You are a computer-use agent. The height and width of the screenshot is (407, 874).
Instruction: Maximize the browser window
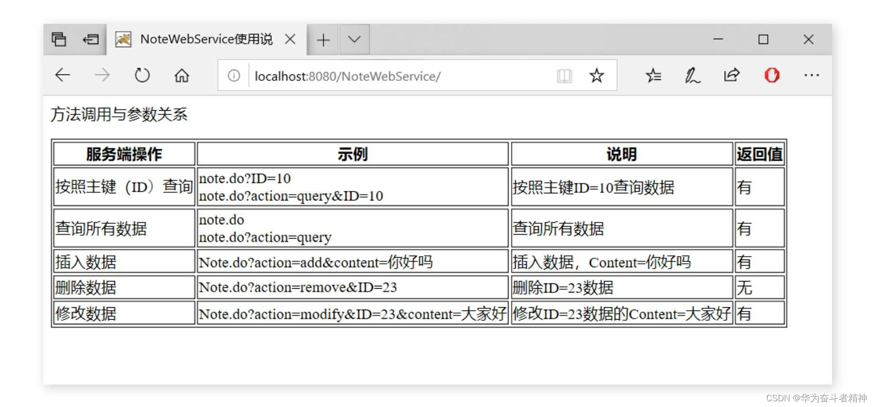point(763,39)
